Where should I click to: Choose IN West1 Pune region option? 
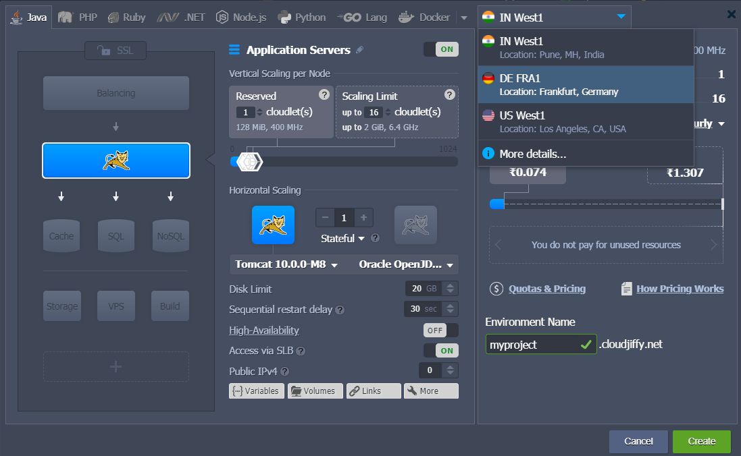tap(586, 47)
